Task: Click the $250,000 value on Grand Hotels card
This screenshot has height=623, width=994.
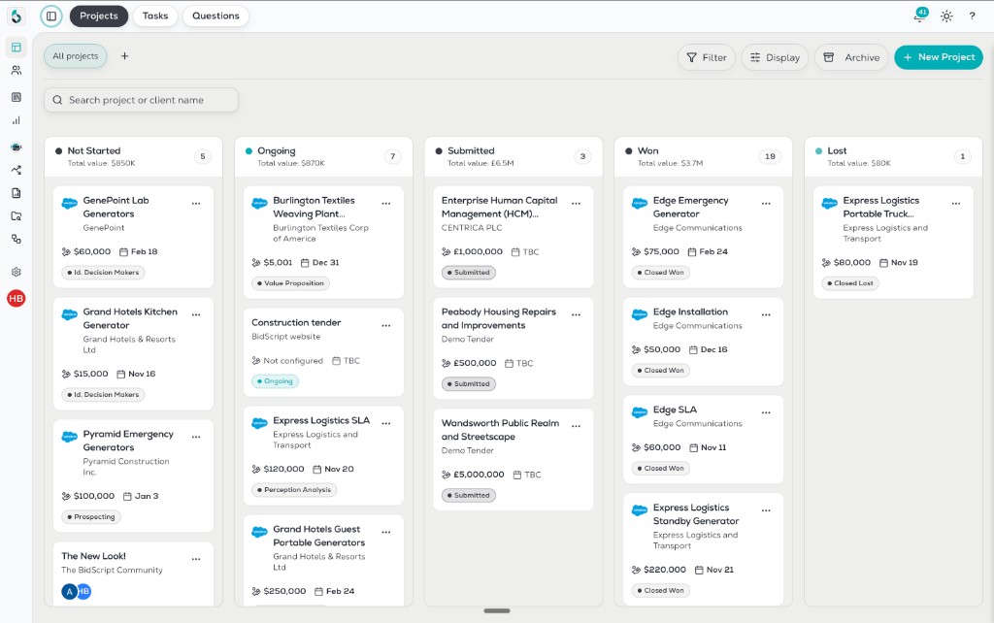Action: tap(284, 591)
